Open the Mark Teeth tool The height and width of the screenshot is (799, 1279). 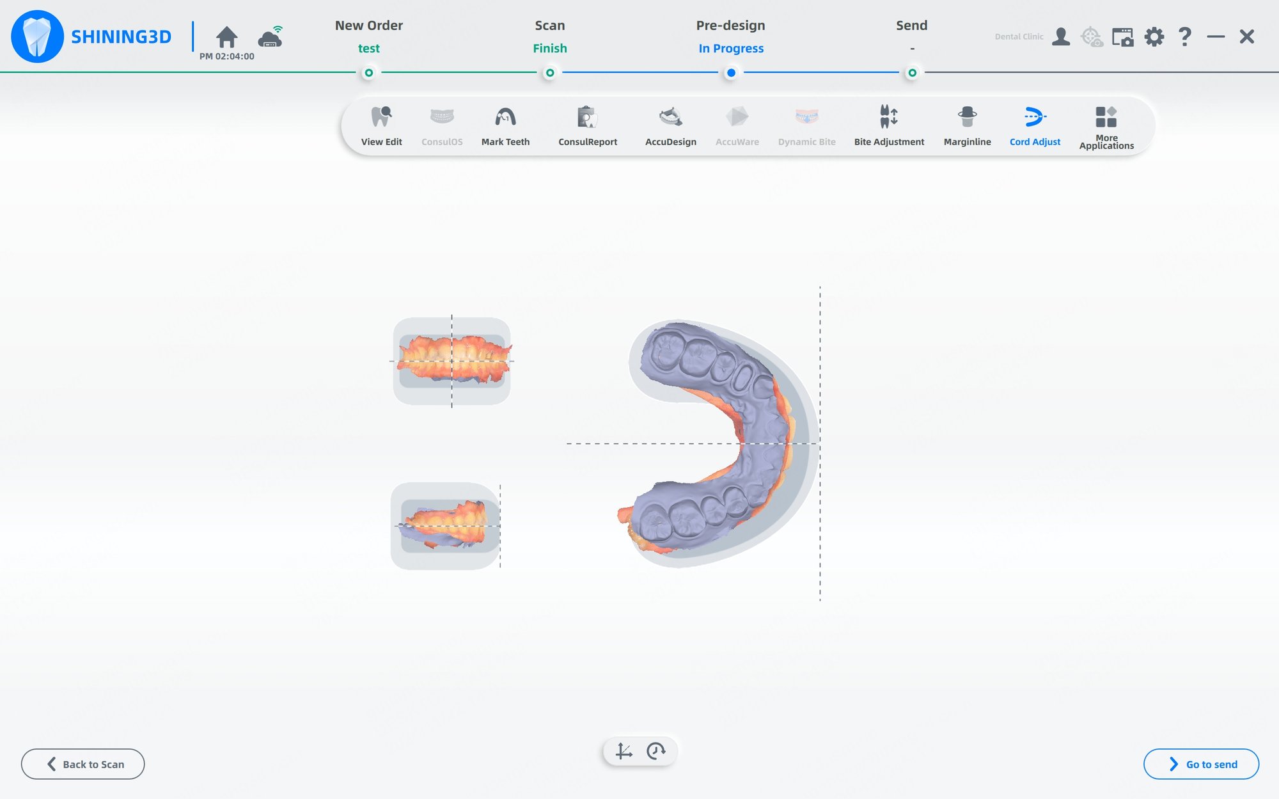click(505, 125)
